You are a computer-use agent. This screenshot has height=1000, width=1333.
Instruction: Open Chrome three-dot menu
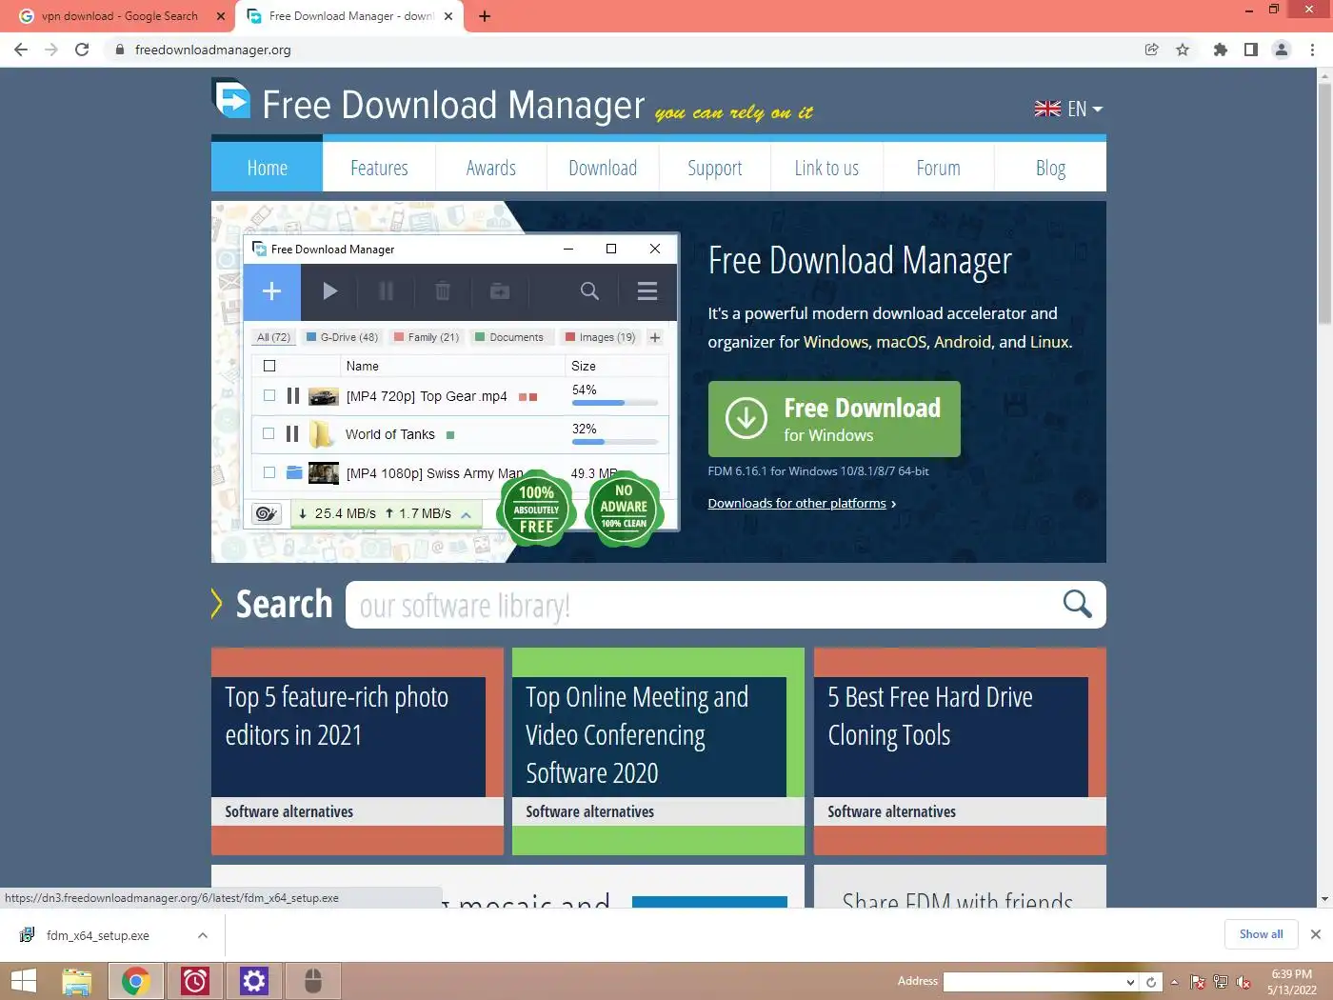(x=1313, y=50)
